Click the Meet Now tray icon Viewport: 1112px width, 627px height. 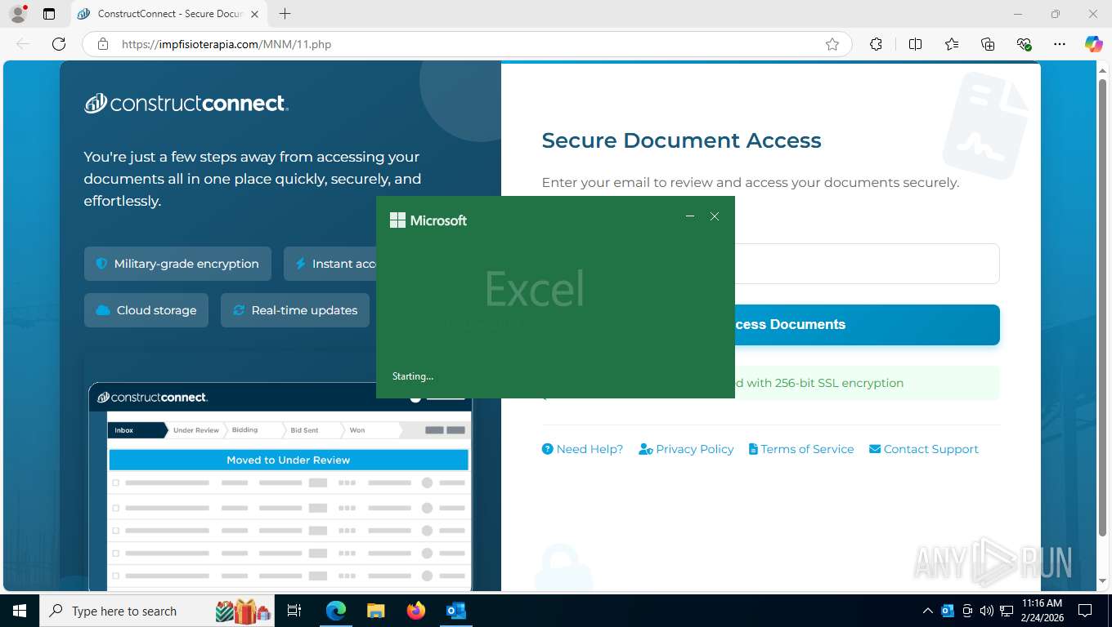967,611
